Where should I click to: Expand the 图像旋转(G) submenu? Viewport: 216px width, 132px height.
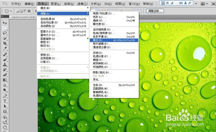point(63,39)
